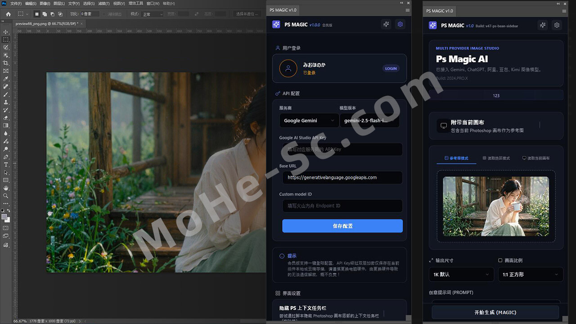Reset default foreground/background colors icon
Viewport: 576px width, 324px height.
[x=3, y=211]
